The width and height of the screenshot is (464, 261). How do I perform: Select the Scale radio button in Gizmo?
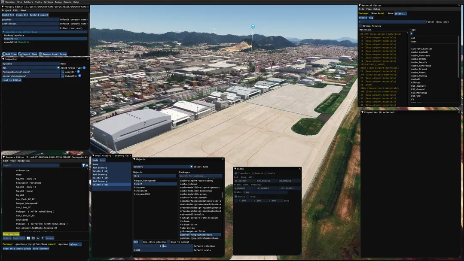266,173
